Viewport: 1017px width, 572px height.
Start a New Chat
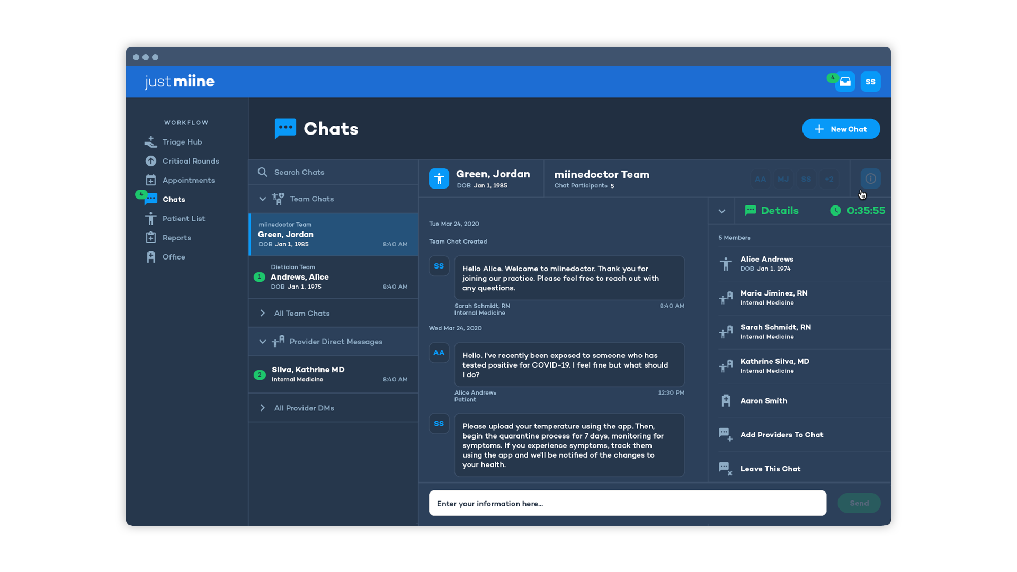[841, 129]
